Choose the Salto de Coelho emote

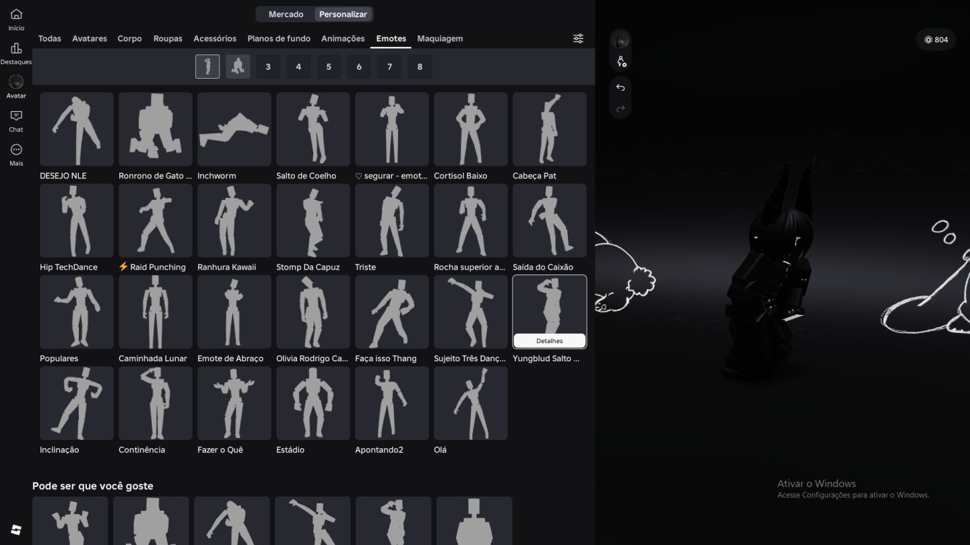pyautogui.click(x=313, y=129)
